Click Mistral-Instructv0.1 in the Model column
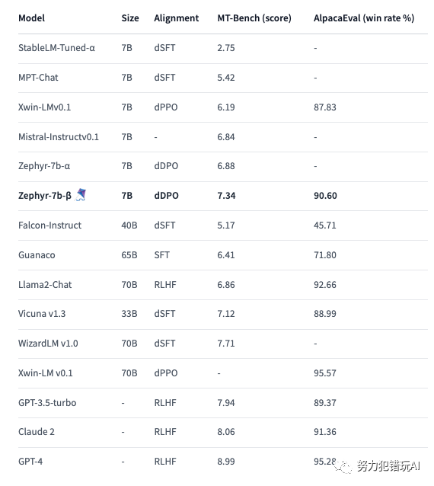 click(x=58, y=136)
